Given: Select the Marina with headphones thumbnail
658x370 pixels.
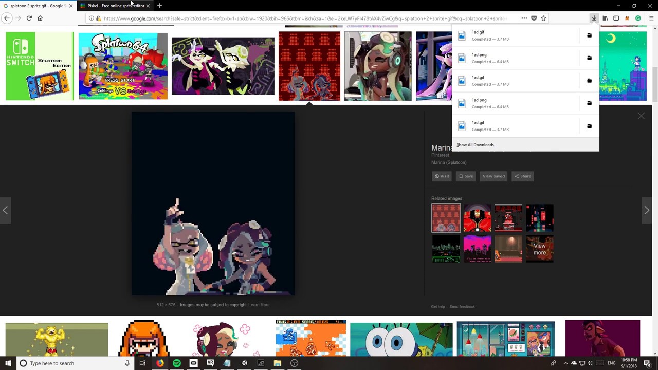Looking at the screenshot, I should tap(378, 66).
